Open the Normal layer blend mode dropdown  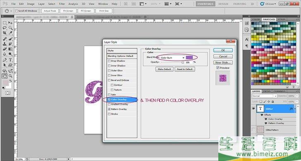[264, 96]
